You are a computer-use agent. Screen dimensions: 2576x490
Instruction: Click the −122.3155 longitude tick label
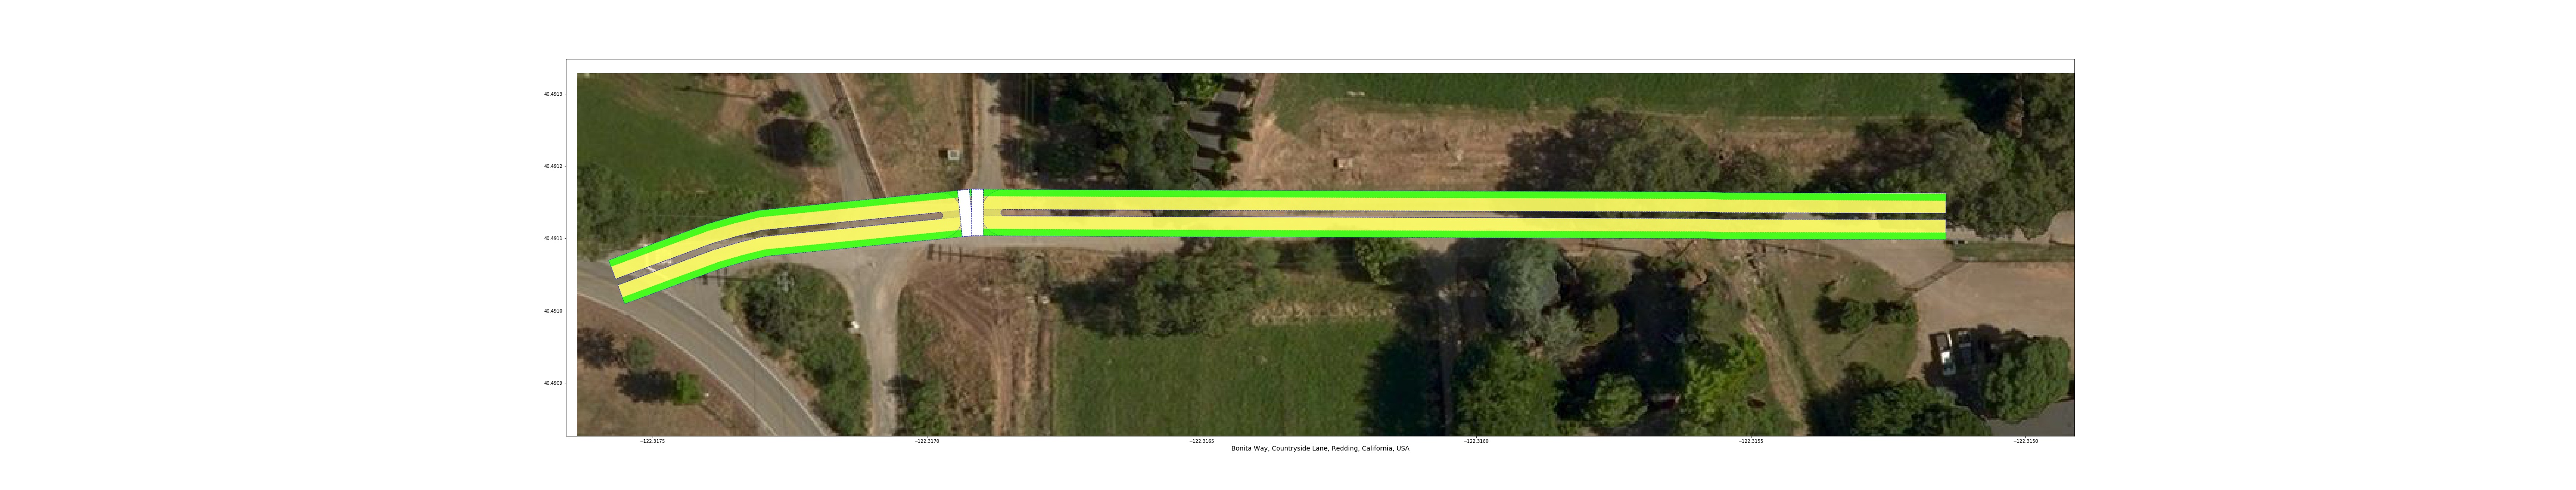coord(1751,441)
